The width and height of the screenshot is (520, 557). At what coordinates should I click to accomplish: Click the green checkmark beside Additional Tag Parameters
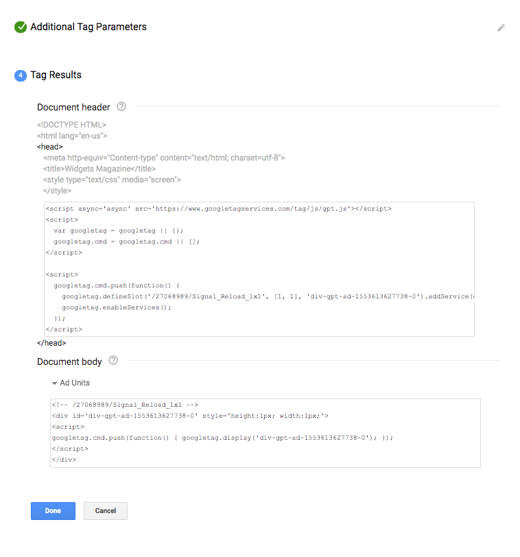[x=21, y=27]
